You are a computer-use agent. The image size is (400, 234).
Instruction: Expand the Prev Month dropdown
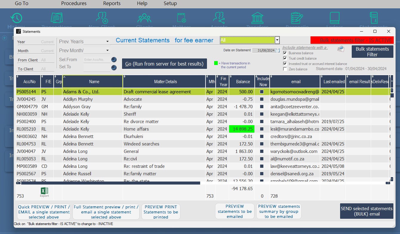pos(107,51)
